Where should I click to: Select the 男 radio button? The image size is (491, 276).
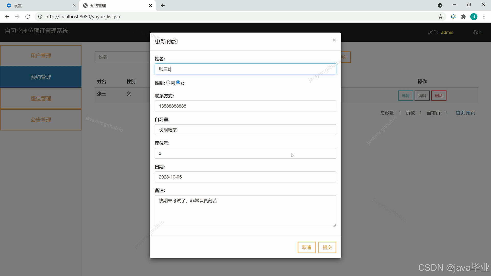tap(168, 83)
